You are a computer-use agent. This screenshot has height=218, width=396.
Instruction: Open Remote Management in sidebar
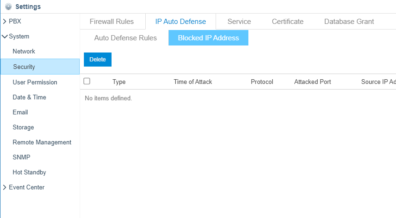click(x=42, y=142)
